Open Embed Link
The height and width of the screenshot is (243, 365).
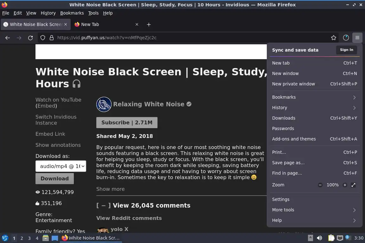50,134
